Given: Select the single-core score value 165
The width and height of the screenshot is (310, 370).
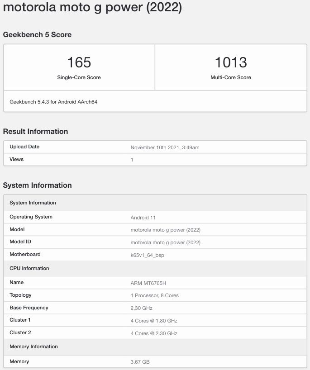Looking at the screenshot, I should (79, 62).
